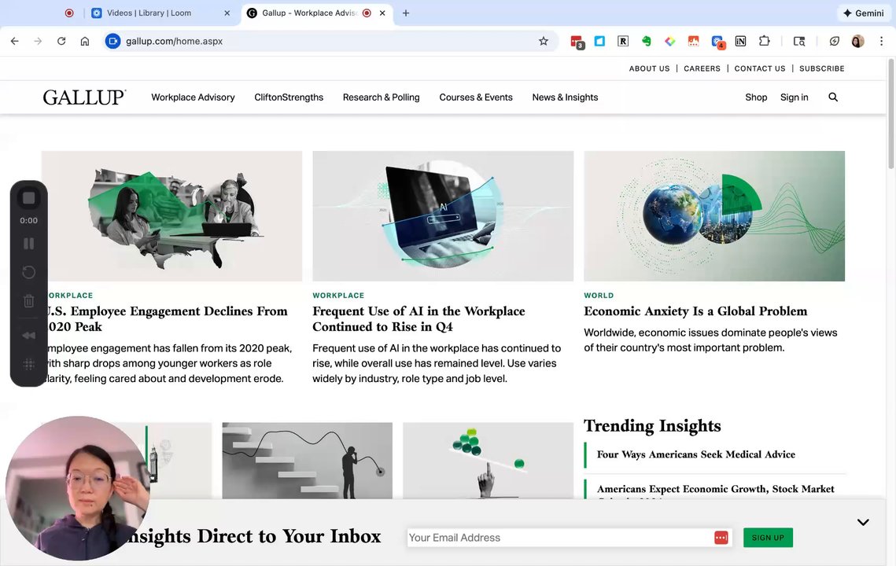Image resolution: width=896 pixels, height=566 pixels.
Task: Click the red password manager icon in email field
Action: (721, 538)
